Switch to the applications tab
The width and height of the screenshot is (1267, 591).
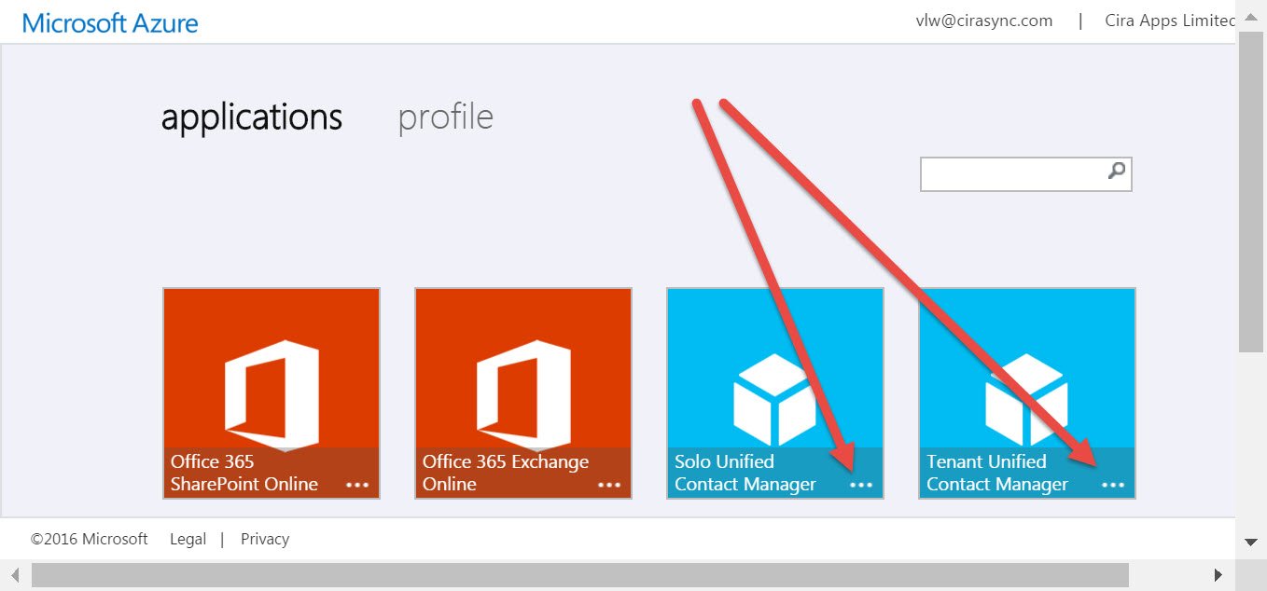252,117
